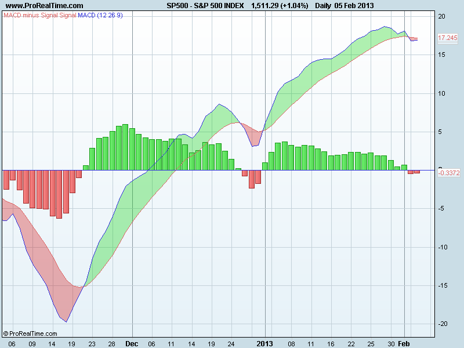Click the '2013' year label on time axis
This screenshot has width=464, height=348.
point(264,343)
